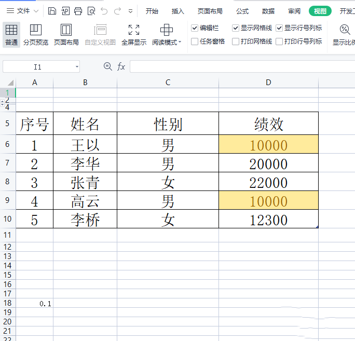Toggle 显示行号列标 checkbox
The image size is (355, 341).
pyautogui.click(x=279, y=28)
